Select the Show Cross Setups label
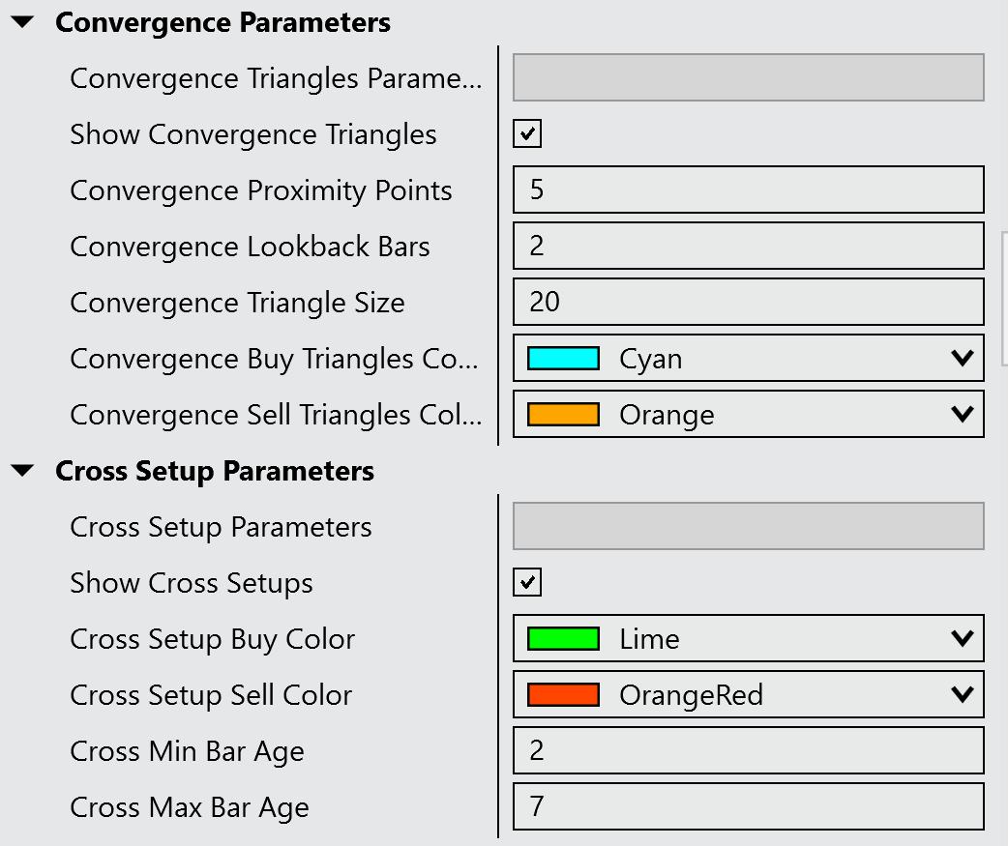Screen dimensions: 1008x846 tap(192, 583)
